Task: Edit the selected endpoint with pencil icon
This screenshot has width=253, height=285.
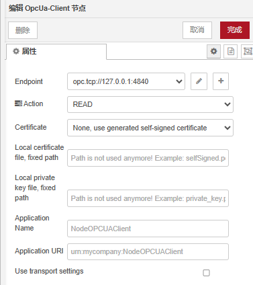Action: (x=199, y=81)
